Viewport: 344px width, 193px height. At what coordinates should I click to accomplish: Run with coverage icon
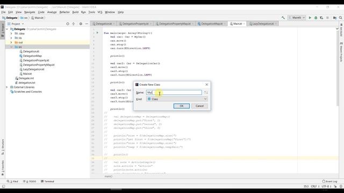point(321,18)
